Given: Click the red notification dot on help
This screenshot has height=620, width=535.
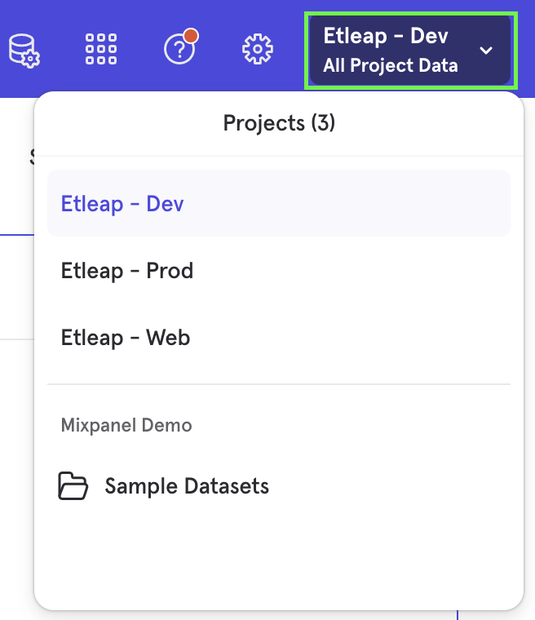Looking at the screenshot, I should 191,36.
